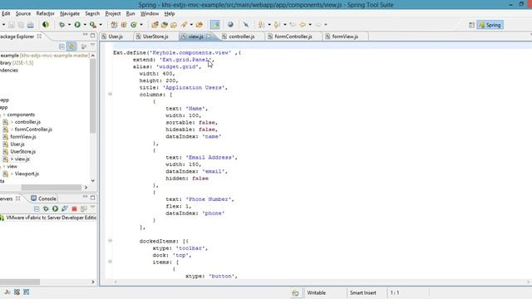This screenshot has height=299, width=532.
Task: Open the Navigate menu
Action: point(70,13)
